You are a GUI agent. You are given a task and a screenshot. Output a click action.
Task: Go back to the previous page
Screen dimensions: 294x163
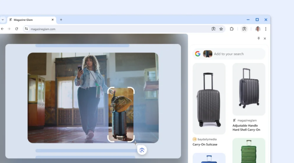point(2,29)
